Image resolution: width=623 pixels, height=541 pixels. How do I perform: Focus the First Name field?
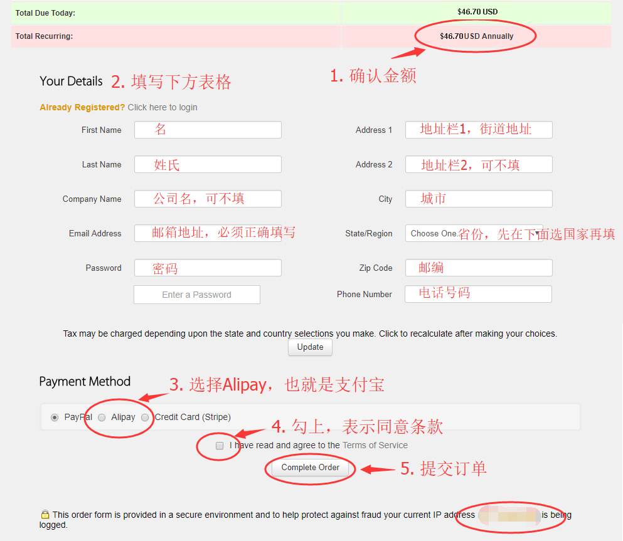point(208,130)
